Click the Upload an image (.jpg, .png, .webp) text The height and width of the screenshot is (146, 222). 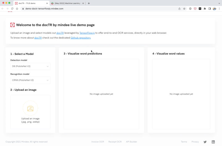30,120
